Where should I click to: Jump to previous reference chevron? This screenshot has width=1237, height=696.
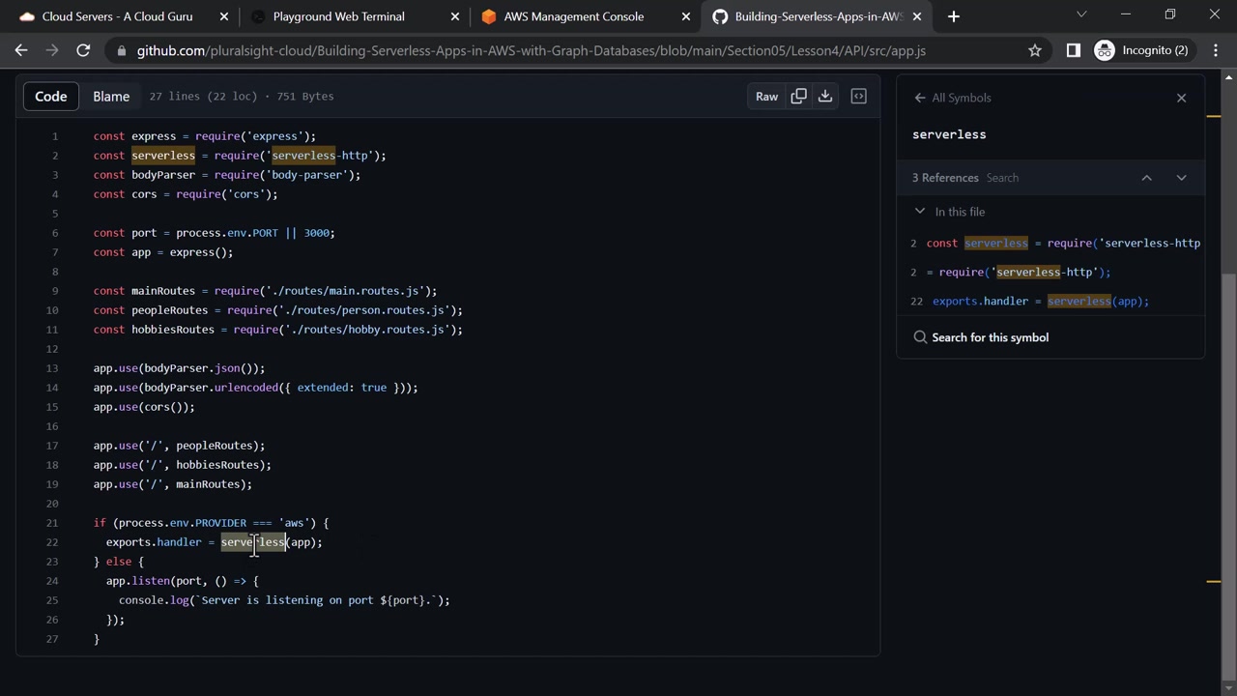(x=1146, y=178)
